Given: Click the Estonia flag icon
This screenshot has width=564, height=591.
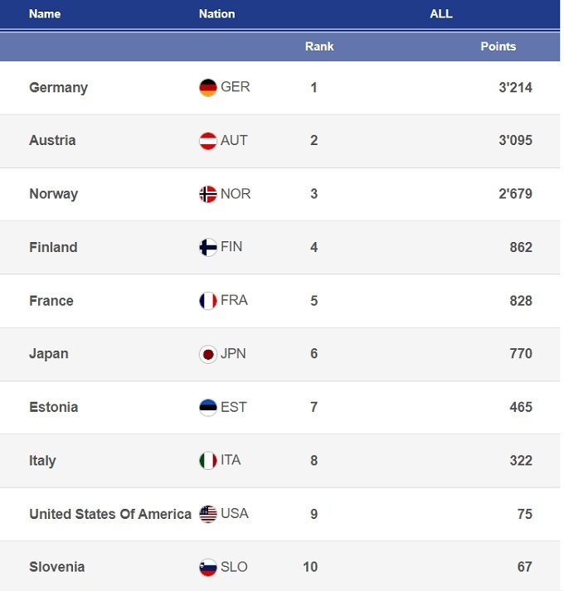Looking at the screenshot, I should (208, 407).
